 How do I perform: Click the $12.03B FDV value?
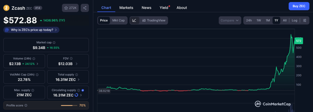pos(66,64)
